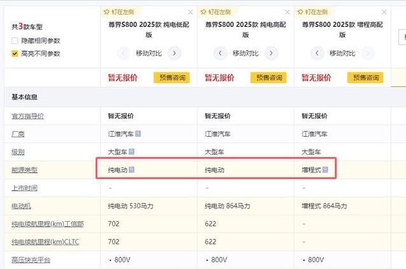Open the 电动机 parameter link
406x269 pixels.
[21, 206]
